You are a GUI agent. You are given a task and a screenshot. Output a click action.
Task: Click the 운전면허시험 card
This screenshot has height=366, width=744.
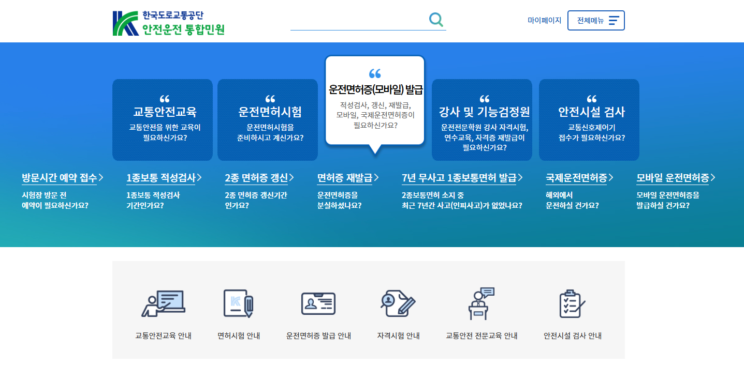coord(267,119)
